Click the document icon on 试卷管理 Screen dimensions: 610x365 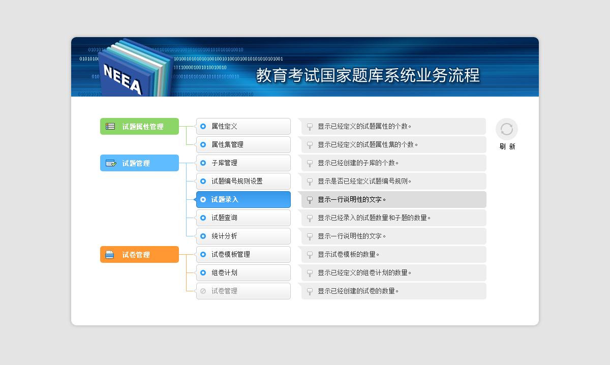110,255
